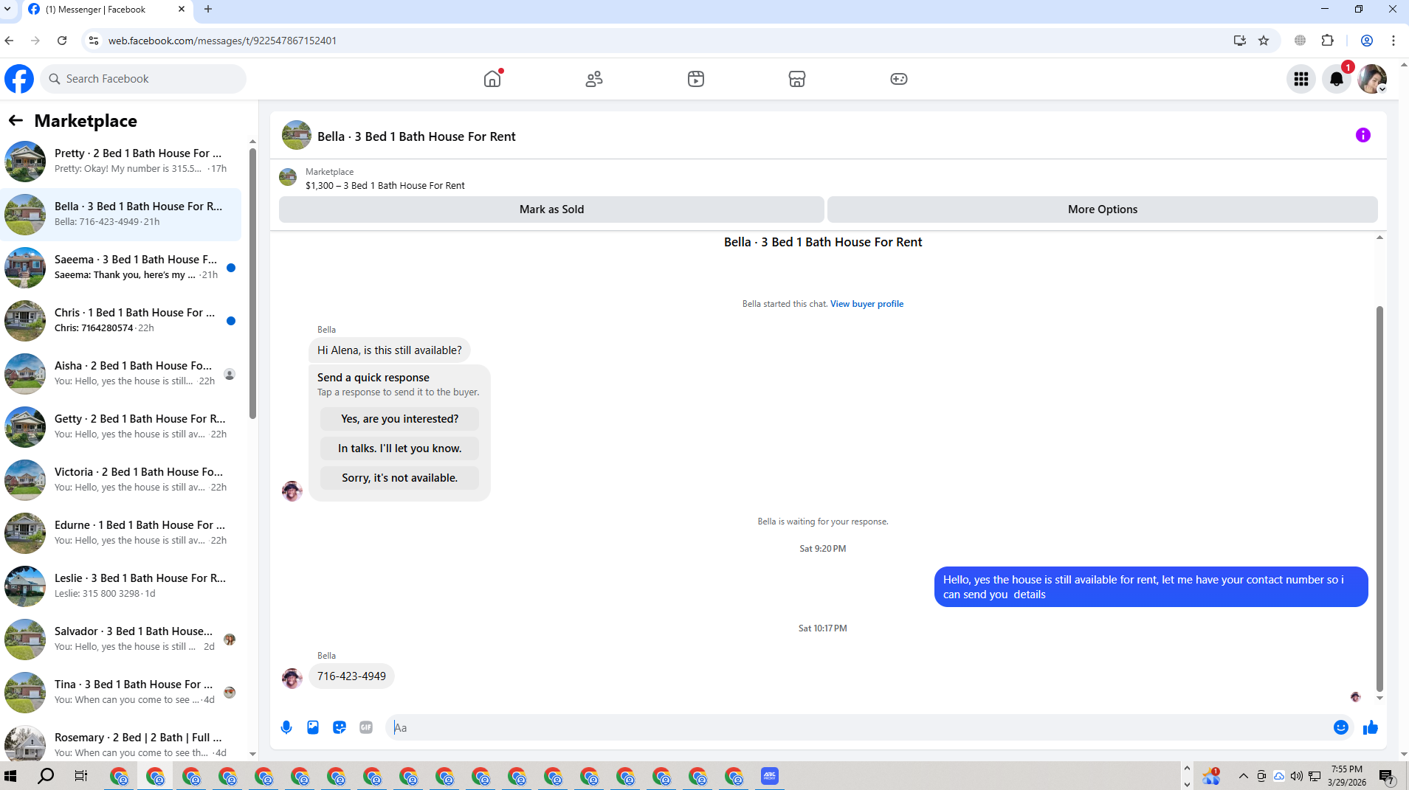Image resolution: width=1409 pixels, height=790 pixels.
Task: Open a new browser tab
Action: (208, 10)
